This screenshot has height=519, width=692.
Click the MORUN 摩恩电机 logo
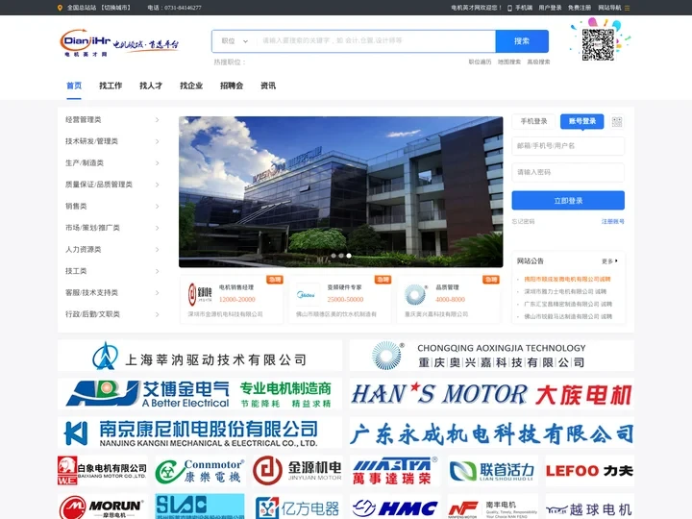103,507
